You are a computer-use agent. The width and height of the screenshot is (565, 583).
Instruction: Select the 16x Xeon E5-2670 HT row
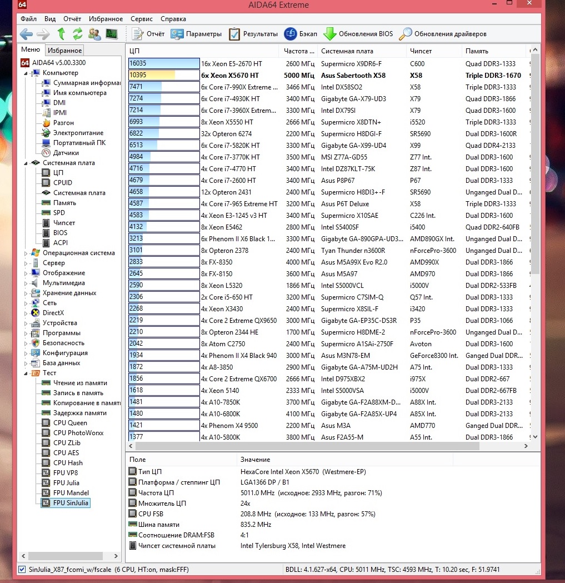pos(328,63)
